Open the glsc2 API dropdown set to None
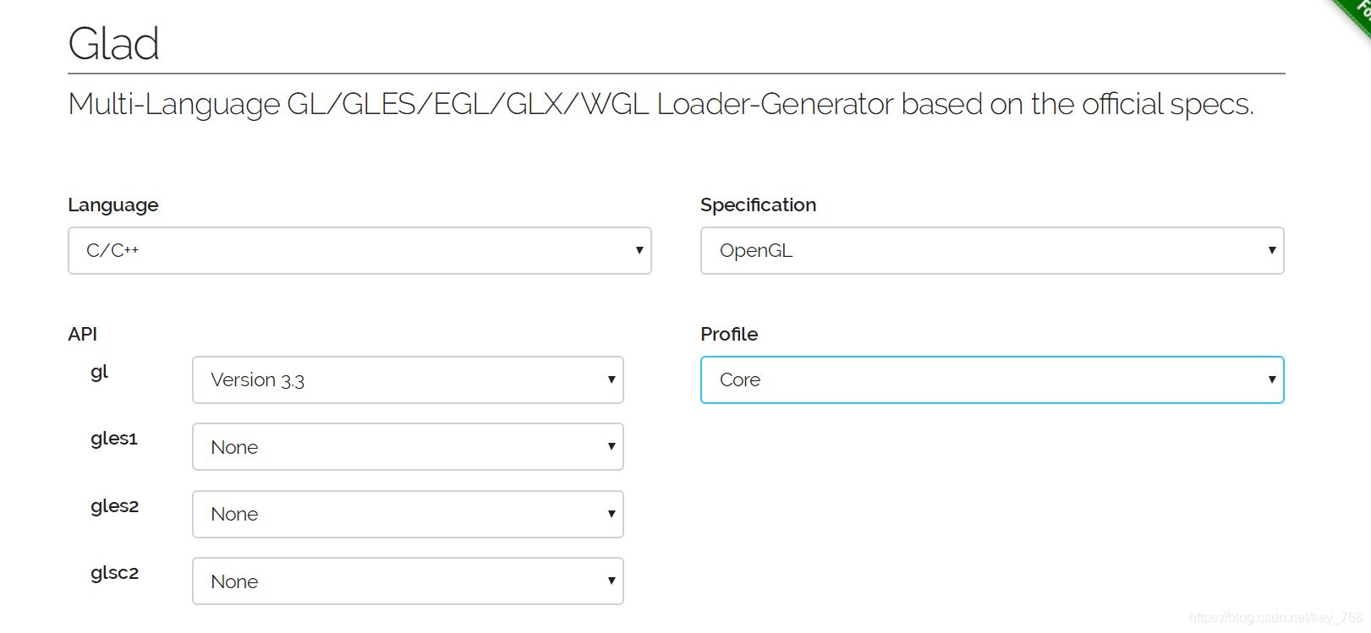This screenshot has height=633, width=1371. click(x=408, y=581)
